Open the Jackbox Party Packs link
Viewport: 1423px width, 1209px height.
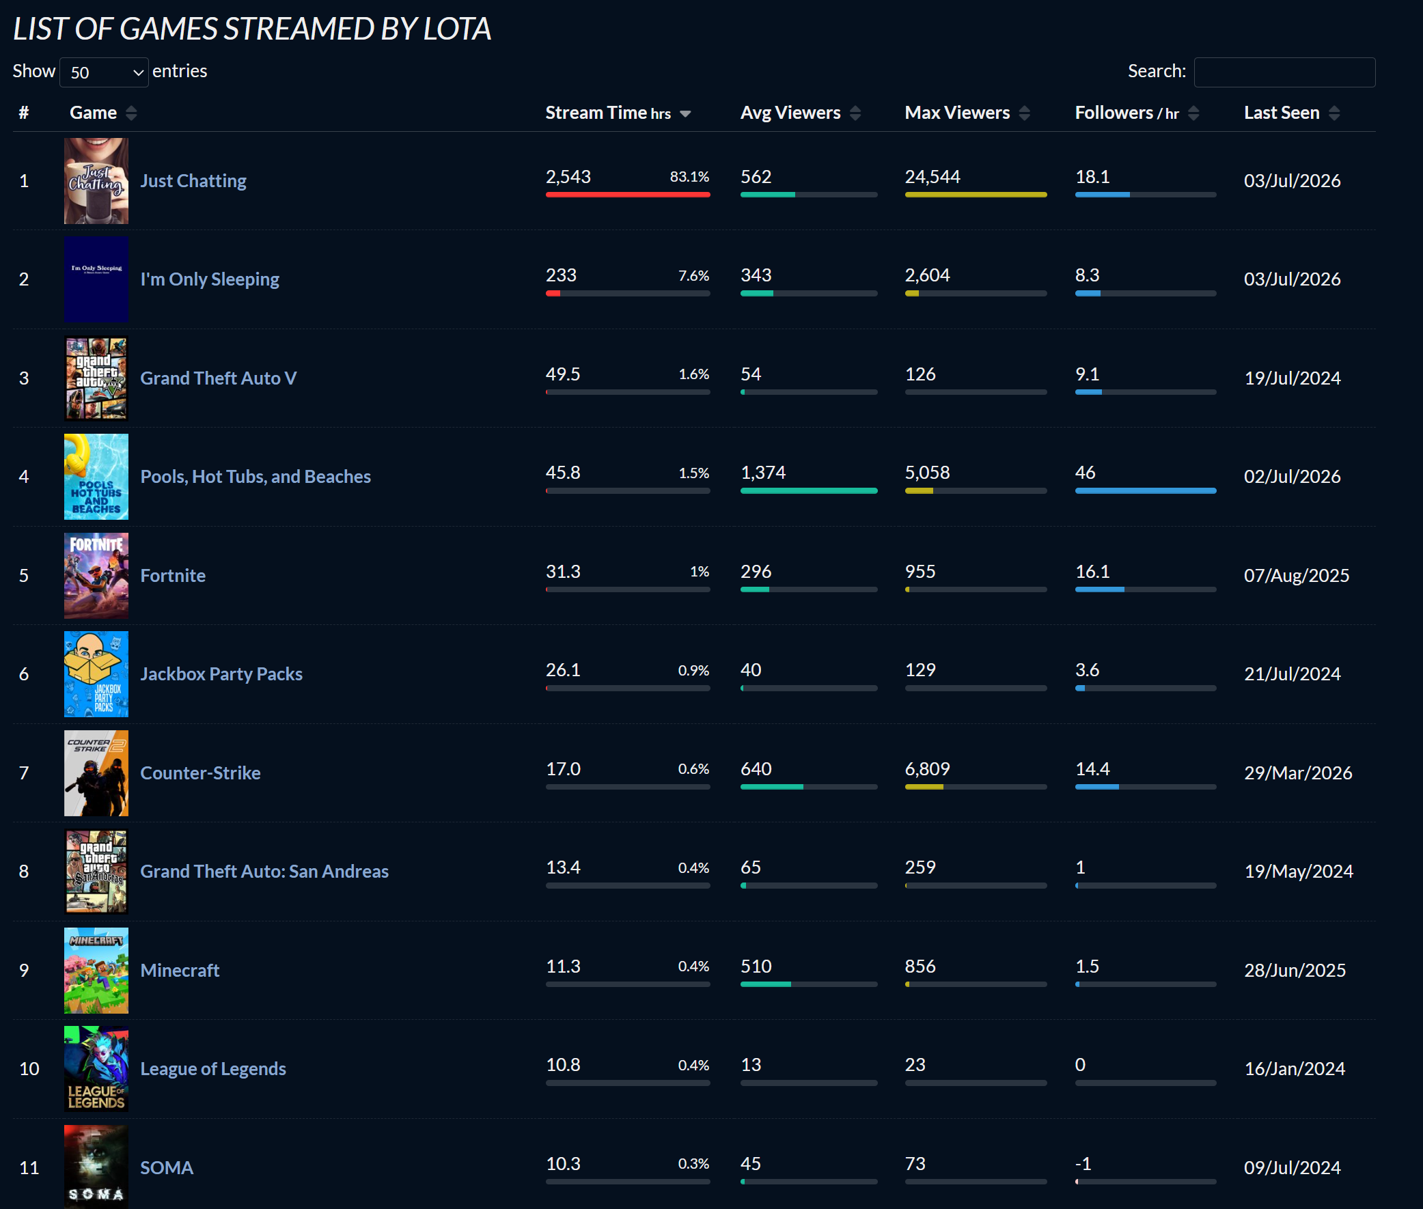click(221, 673)
